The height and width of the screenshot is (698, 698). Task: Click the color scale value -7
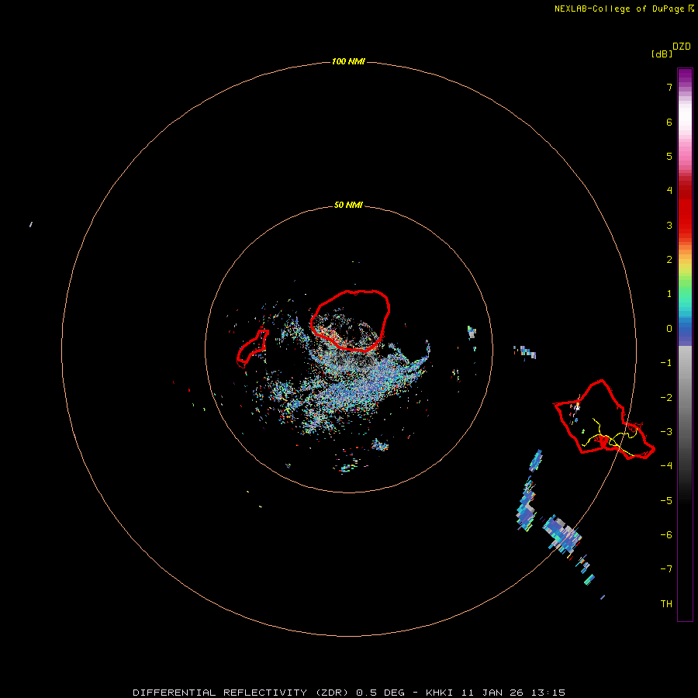[666, 569]
